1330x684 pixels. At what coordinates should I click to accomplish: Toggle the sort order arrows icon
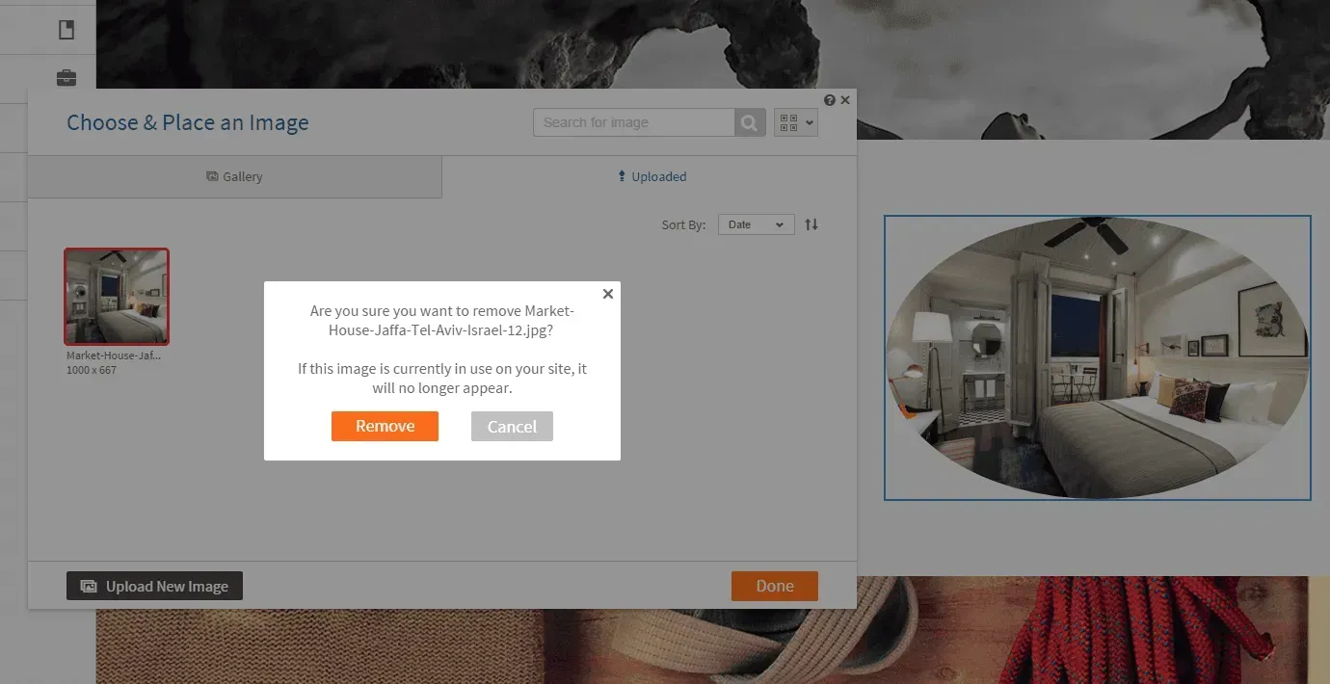point(811,224)
